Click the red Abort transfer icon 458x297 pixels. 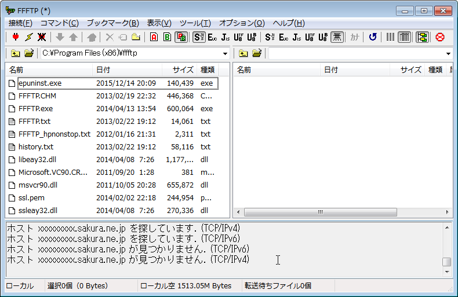coord(440,37)
